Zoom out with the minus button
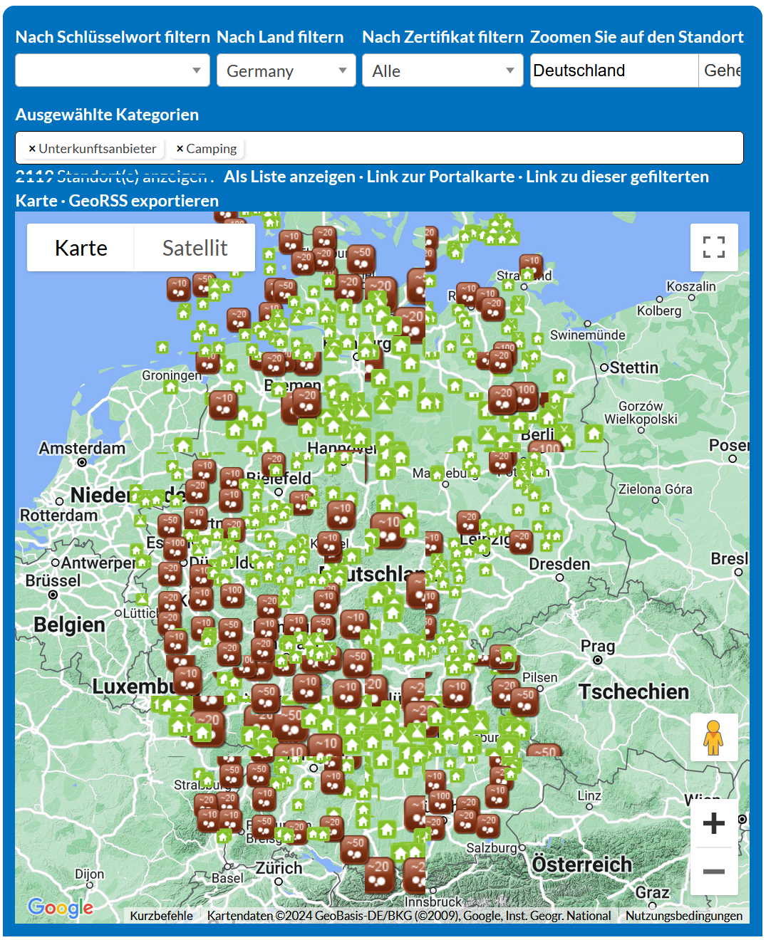This screenshot has height=940, width=766. [713, 872]
